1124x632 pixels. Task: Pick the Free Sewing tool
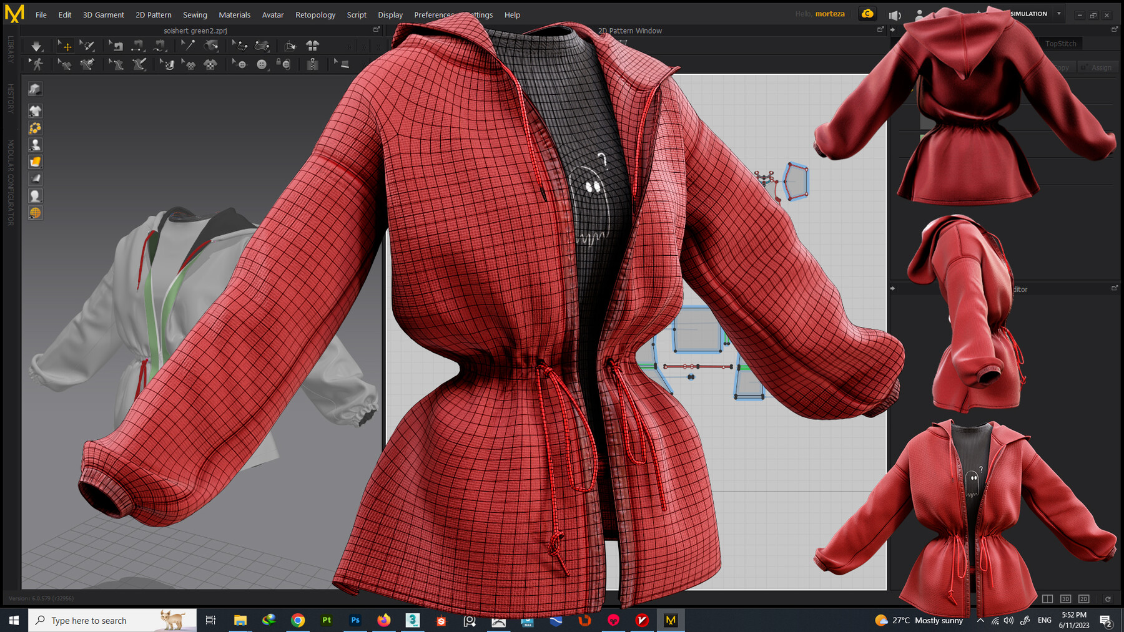160,46
